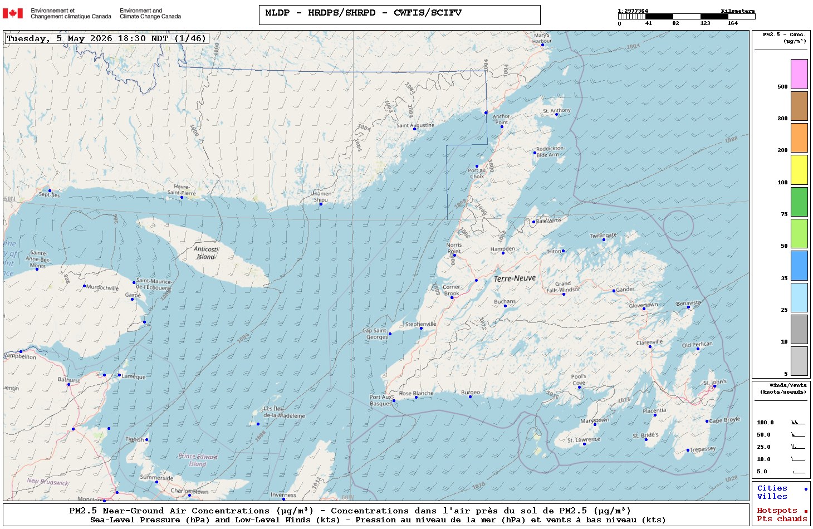Select the Gaspé city dot

click(133, 300)
